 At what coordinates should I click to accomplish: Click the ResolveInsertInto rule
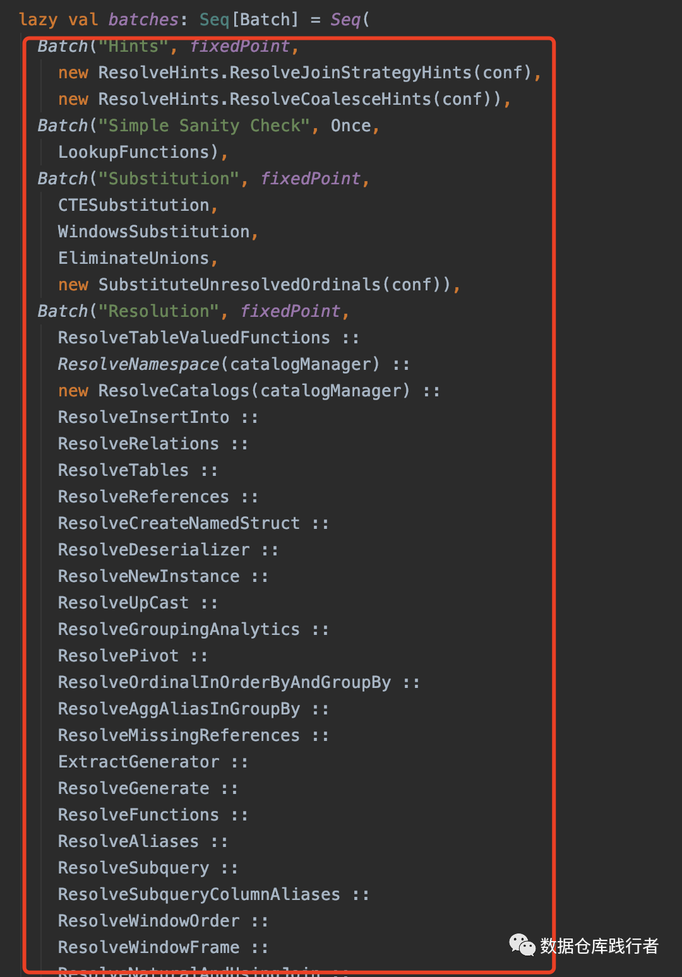143,417
